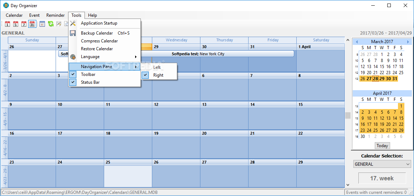Click the wrench icon beside Application Startup

pyautogui.click(x=73, y=23)
